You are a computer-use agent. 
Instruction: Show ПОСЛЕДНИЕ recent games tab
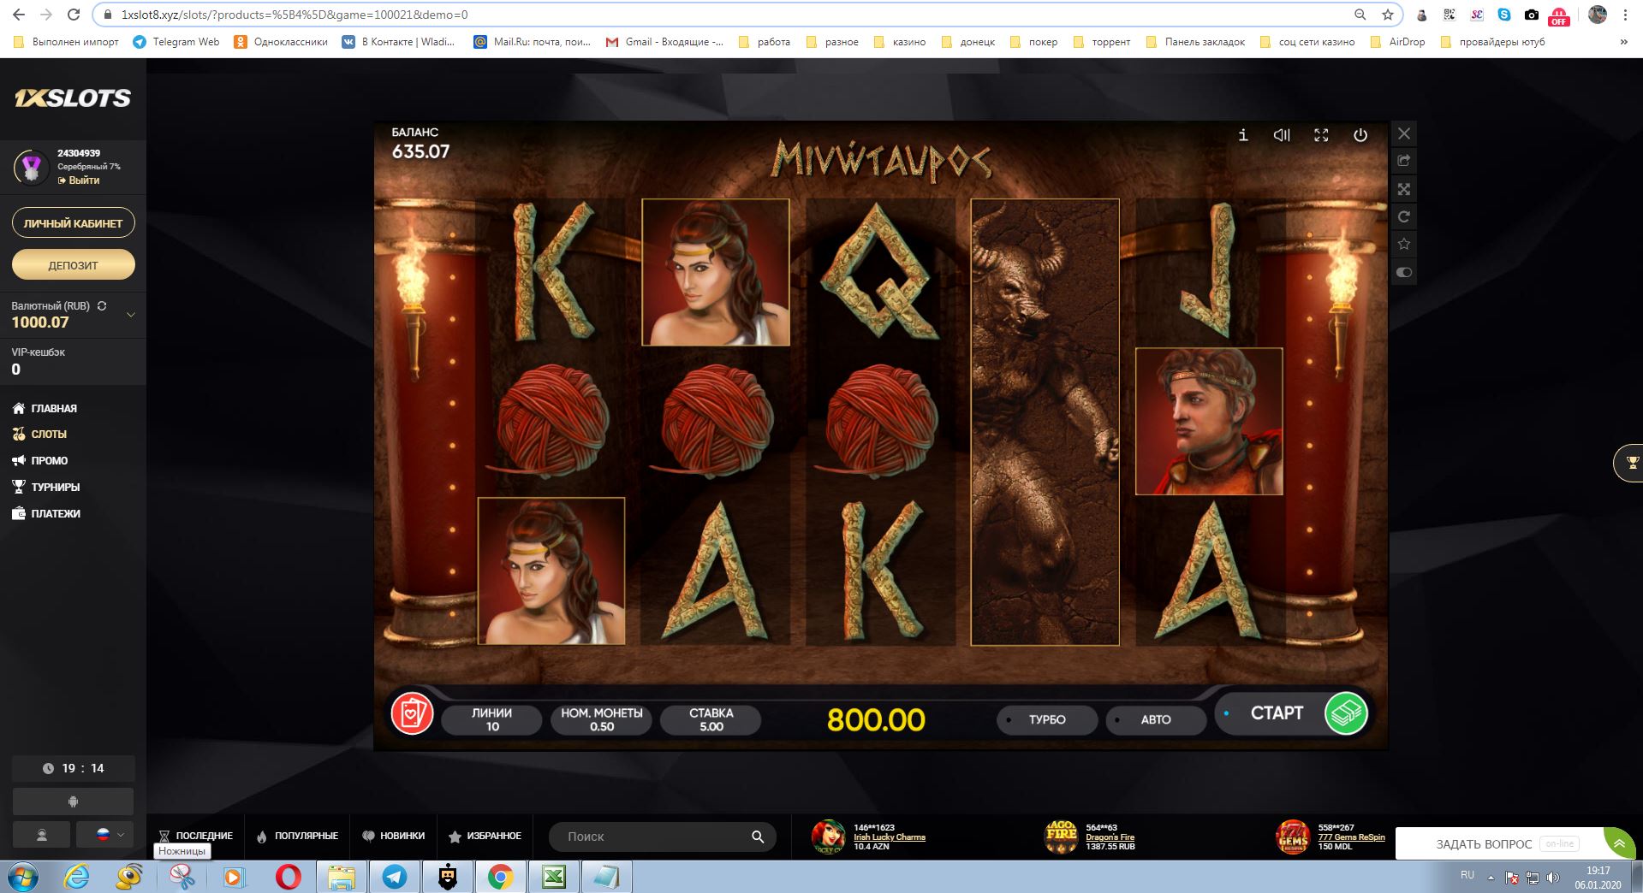coord(196,836)
